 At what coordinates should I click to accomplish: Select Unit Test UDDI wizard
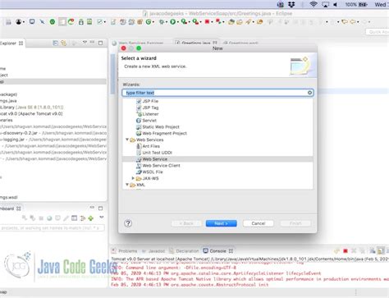(154, 153)
